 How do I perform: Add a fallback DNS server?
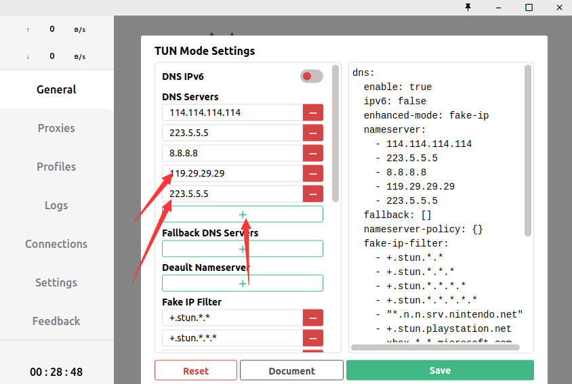click(x=243, y=249)
